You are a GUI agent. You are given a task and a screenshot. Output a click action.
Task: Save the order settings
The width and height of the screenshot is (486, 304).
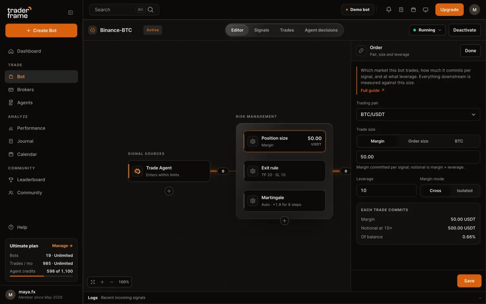tap(469, 281)
